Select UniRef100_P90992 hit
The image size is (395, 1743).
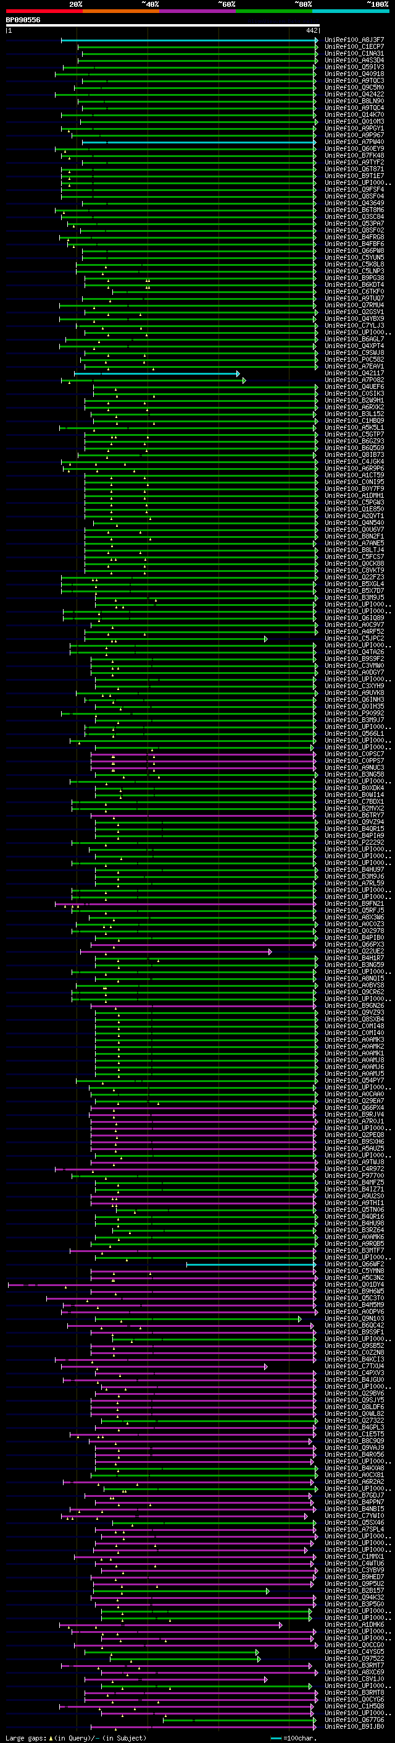354,713
